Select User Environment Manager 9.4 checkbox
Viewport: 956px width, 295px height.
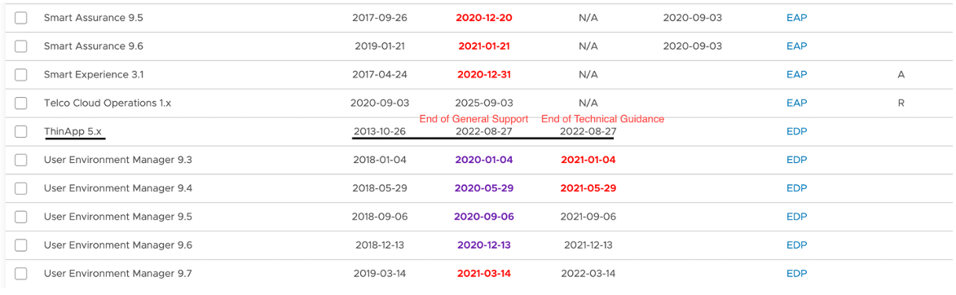20,188
